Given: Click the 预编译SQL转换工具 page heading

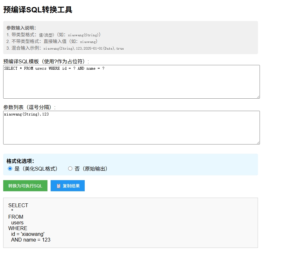Looking at the screenshot, I should point(38,10).
